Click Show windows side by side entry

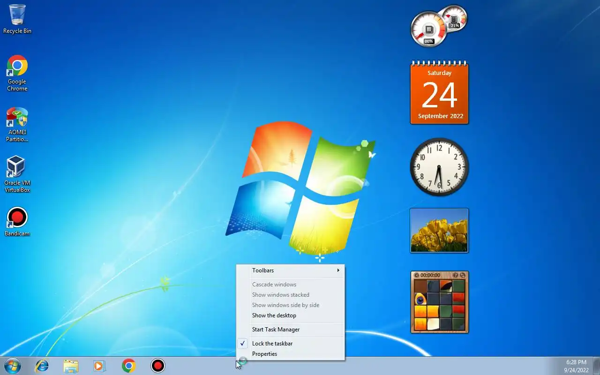click(x=290, y=305)
